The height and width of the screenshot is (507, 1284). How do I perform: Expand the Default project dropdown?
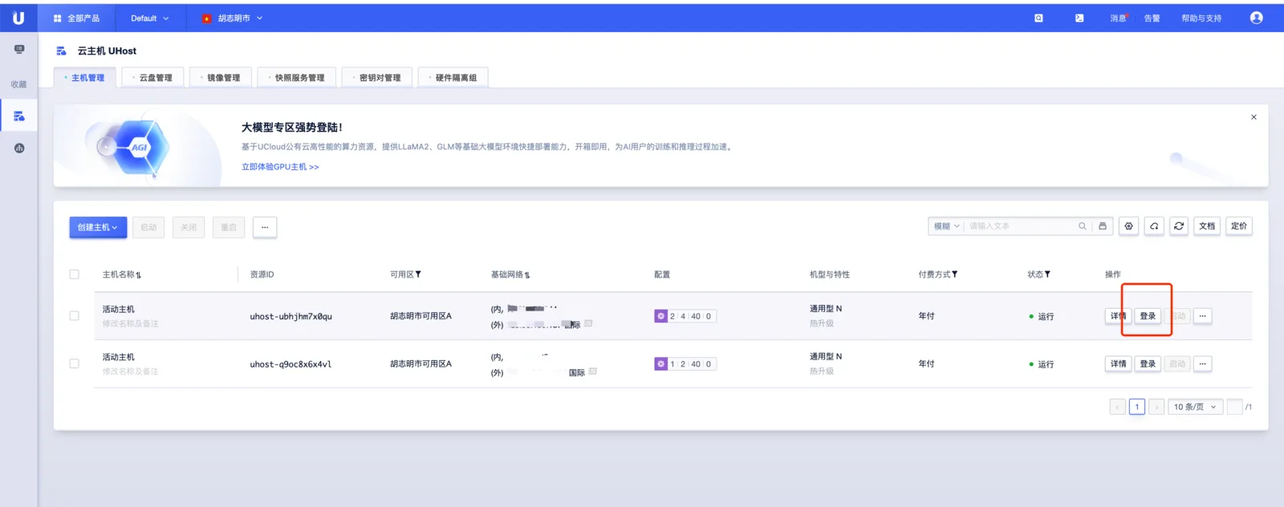(x=150, y=18)
